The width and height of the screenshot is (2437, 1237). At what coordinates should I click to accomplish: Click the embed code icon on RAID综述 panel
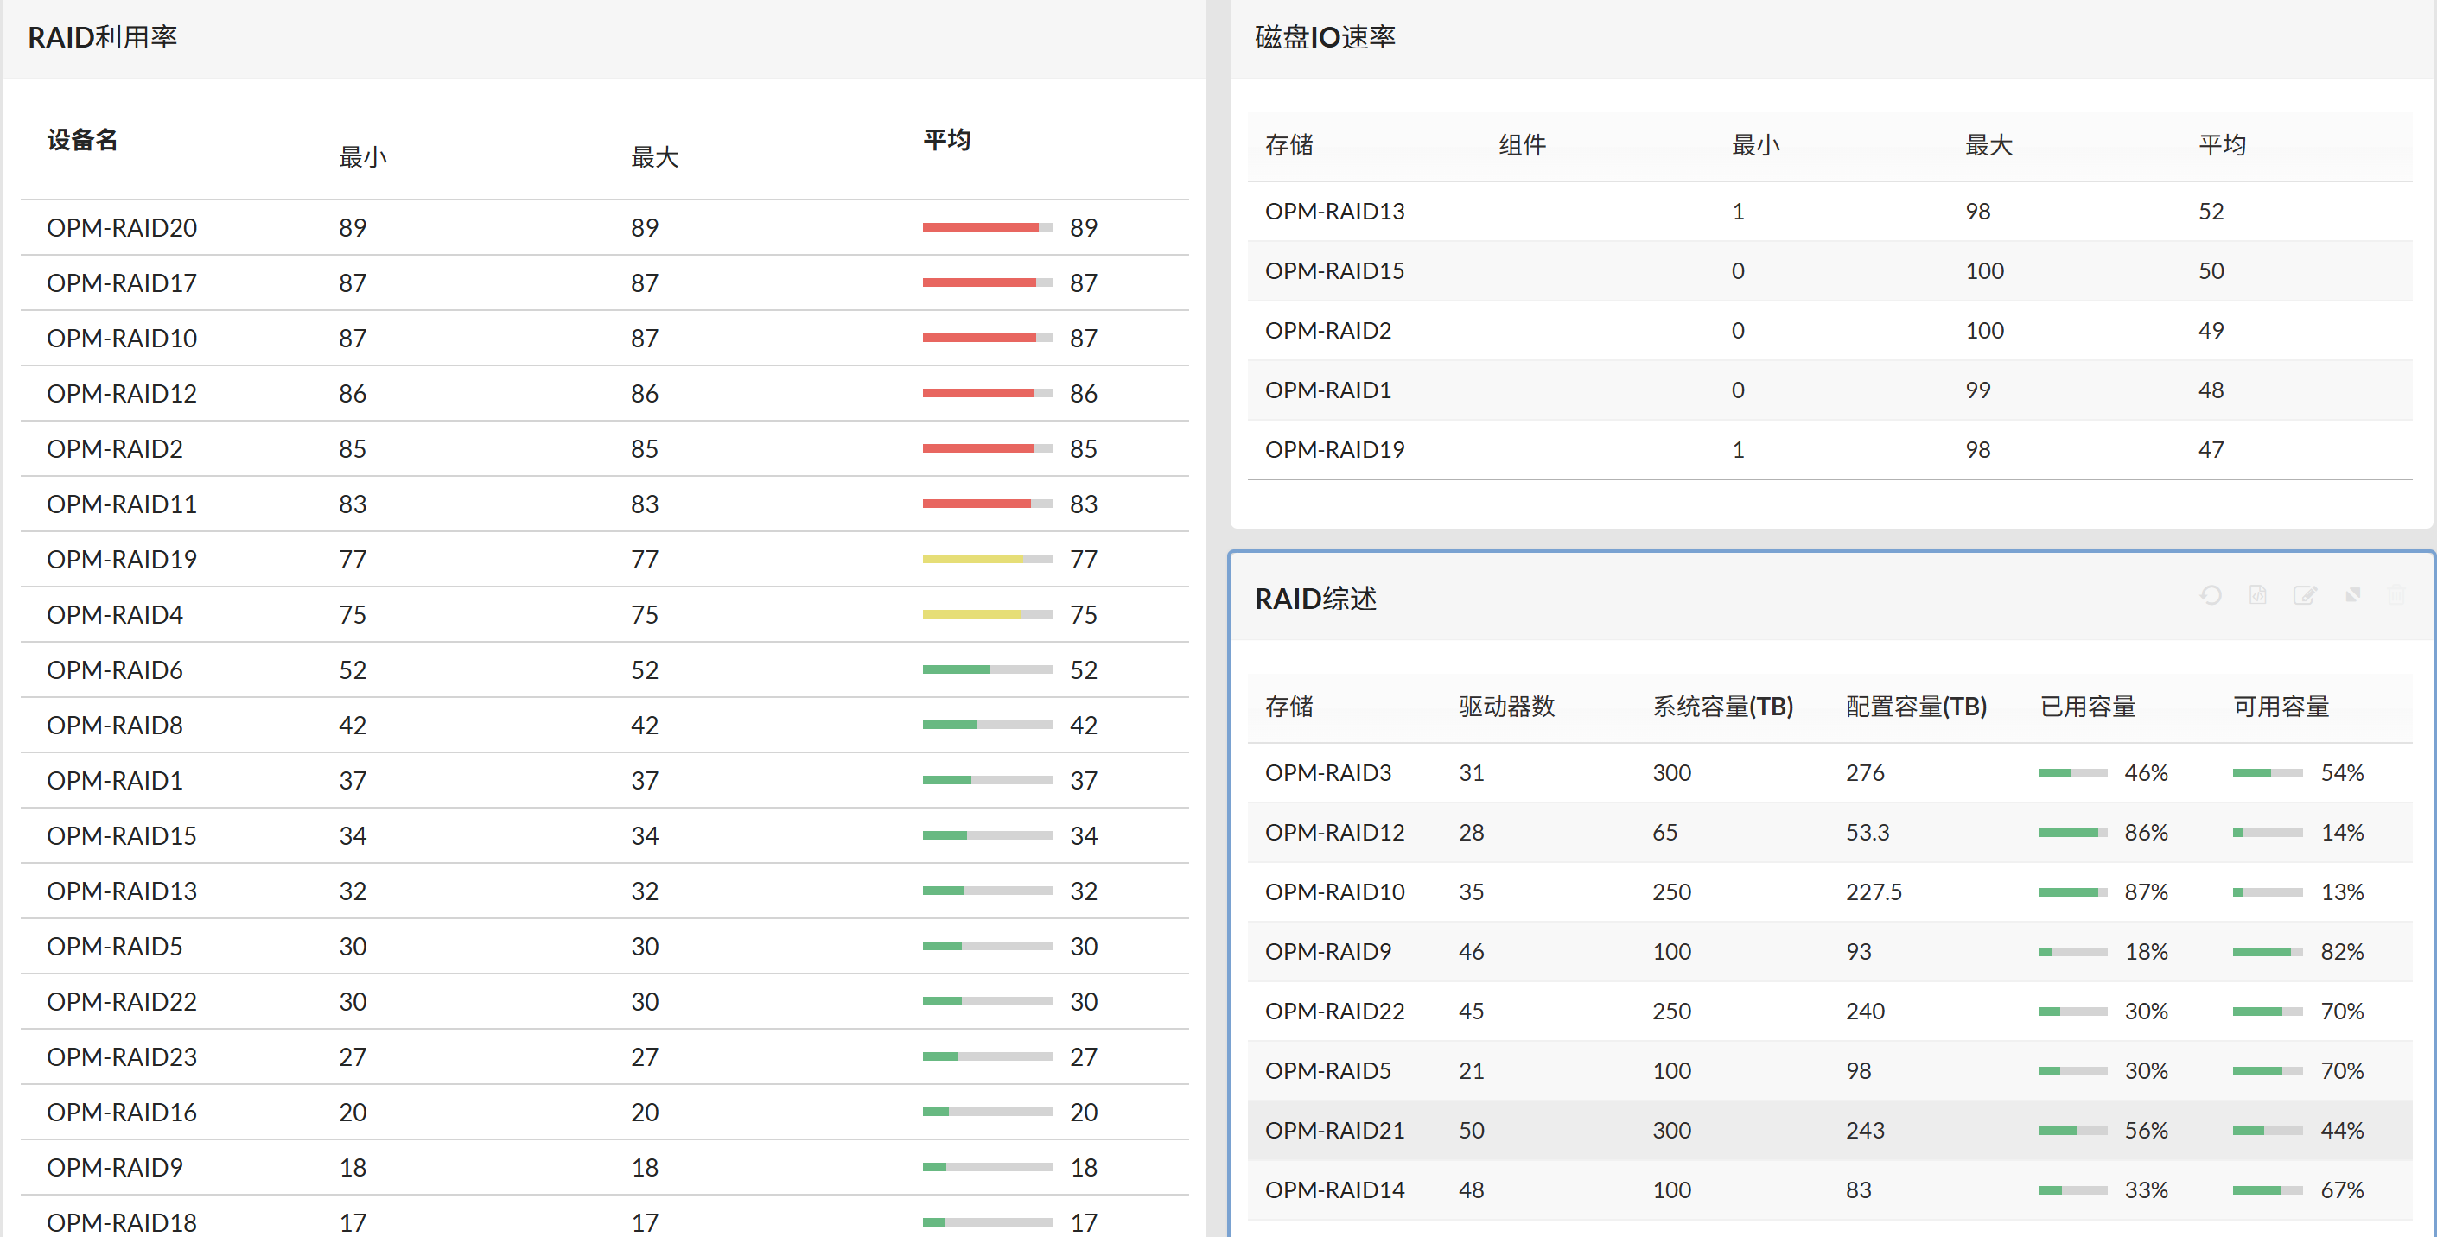2259,597
